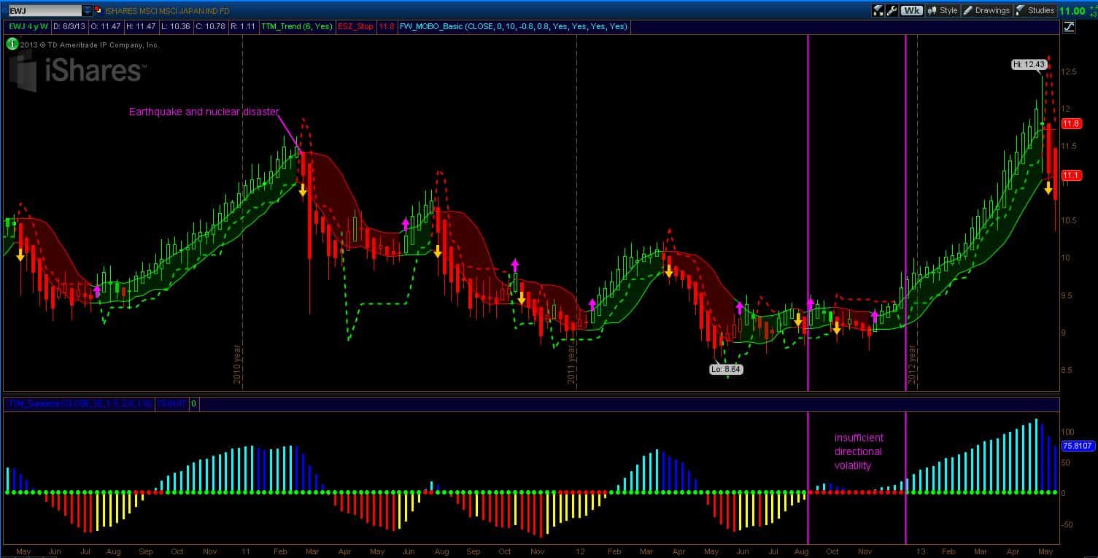Click the red 11.8 price axis label
Viewport: 1098px width, 558px height.
tap(1071, 124)
